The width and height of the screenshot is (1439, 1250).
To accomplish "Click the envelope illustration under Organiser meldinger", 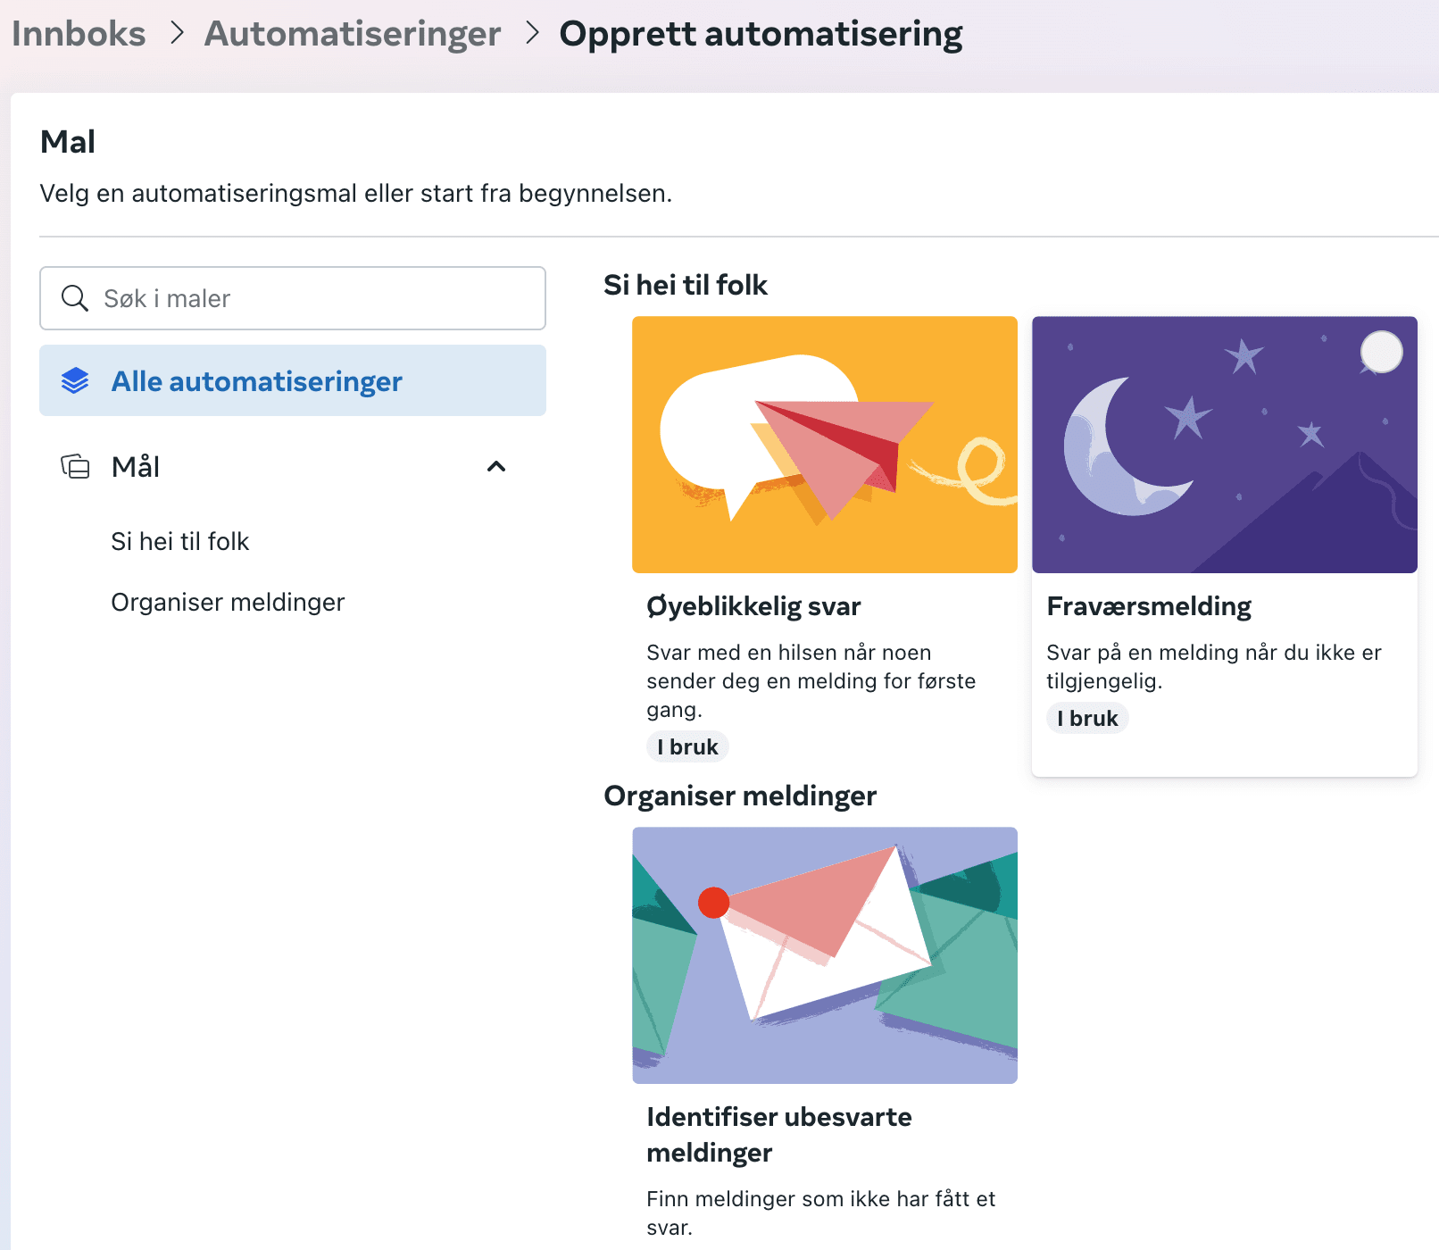I will 824,955.
